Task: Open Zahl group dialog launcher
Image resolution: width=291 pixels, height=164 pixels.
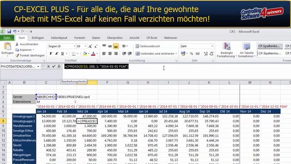Action: 213,61
